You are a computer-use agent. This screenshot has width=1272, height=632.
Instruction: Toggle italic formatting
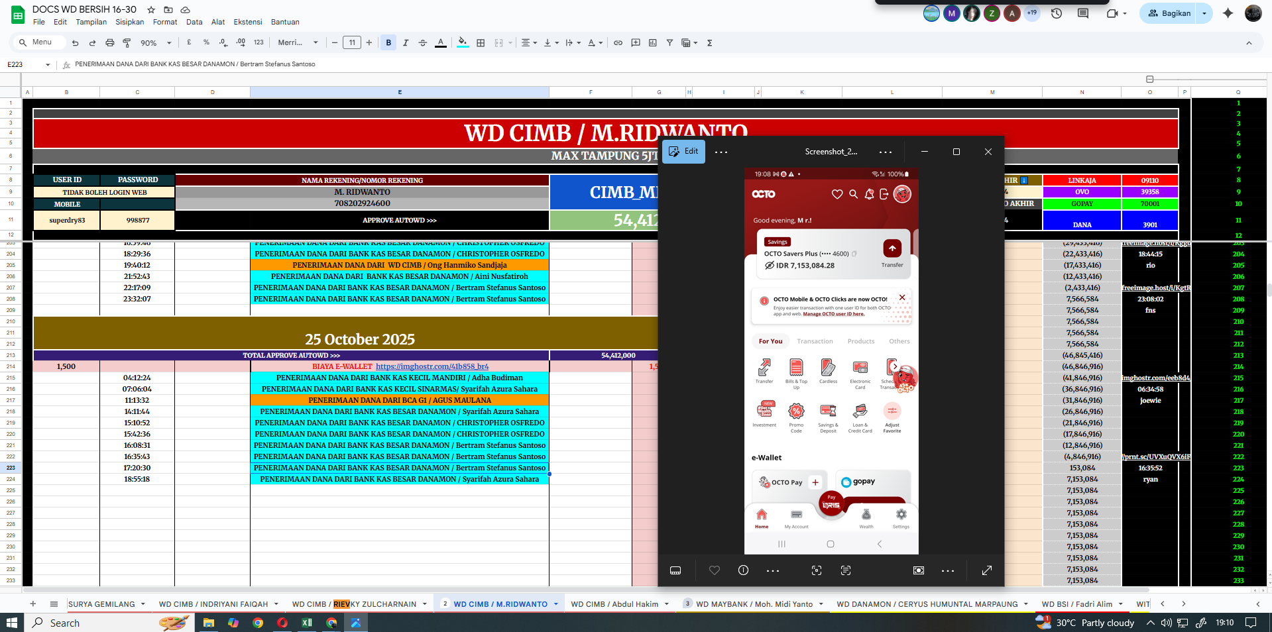click(x=406, y=43)
